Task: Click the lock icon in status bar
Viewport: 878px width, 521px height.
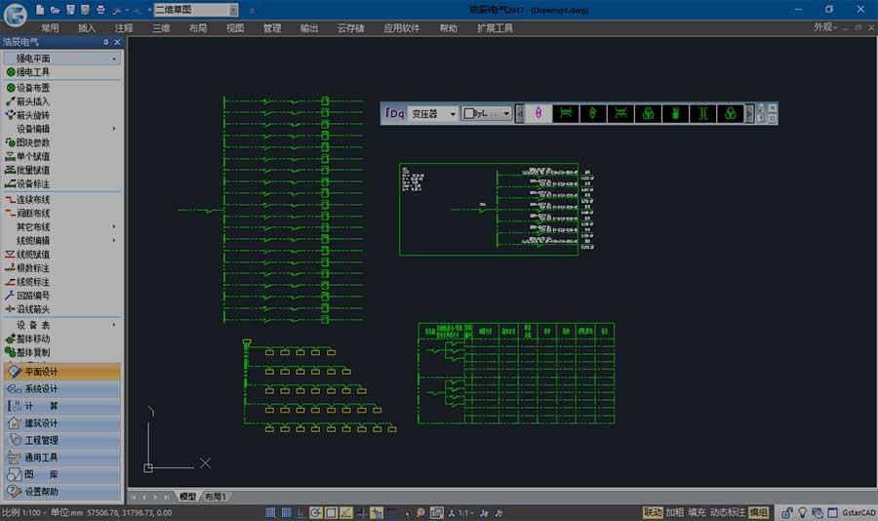Action: [x=786, y=512]
